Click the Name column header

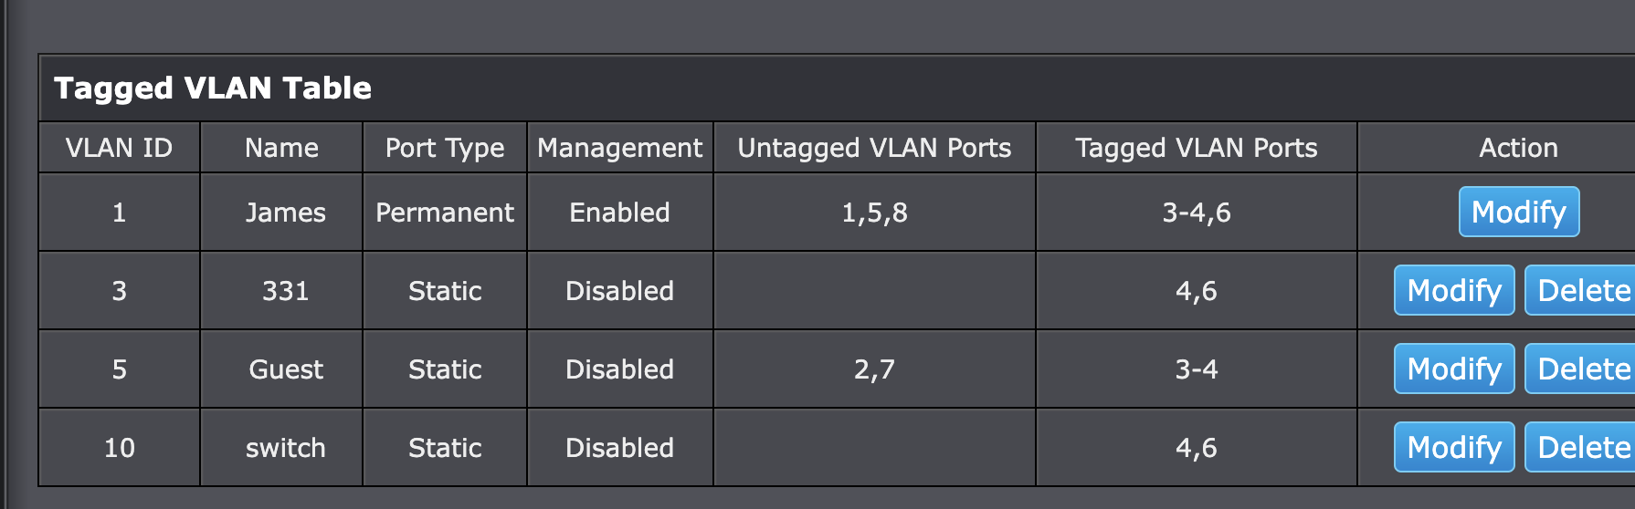pyautogui.click(x=281, y=148)
